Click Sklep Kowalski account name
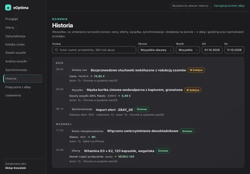Screen dimensions: 250x174 tap(16, 168)
